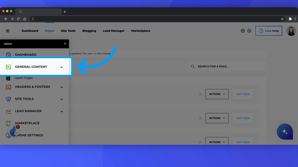Open the first Actions dropdown
298x167 pixels.
click(217, 94)
